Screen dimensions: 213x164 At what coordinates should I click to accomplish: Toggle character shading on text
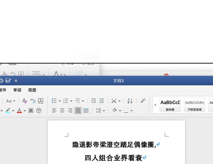click(x=31, y=110)
